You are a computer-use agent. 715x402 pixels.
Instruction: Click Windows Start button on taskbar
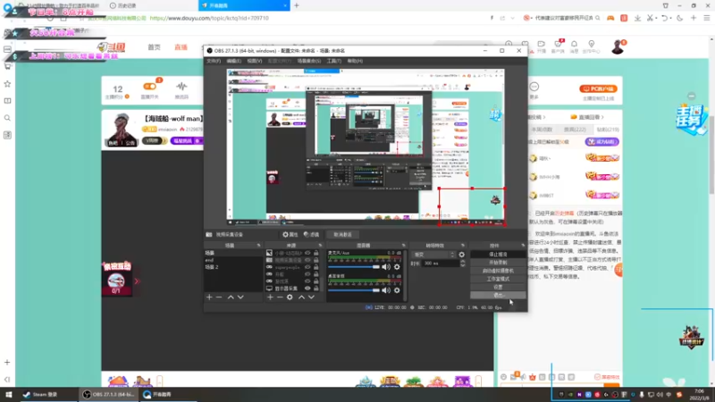pyautogui.click(x=9, y=394)
